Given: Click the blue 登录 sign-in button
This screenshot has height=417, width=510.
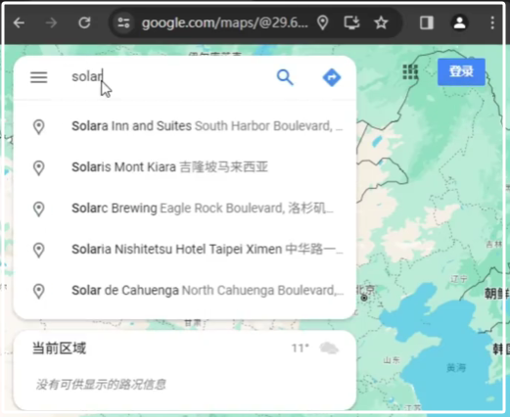Looking at the screenshot, I should pos(461,71).
